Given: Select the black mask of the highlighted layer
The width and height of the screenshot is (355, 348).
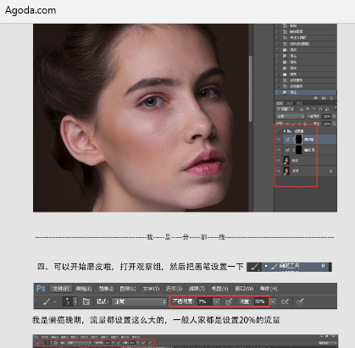Looking at the screenshot, I should 298,140.
